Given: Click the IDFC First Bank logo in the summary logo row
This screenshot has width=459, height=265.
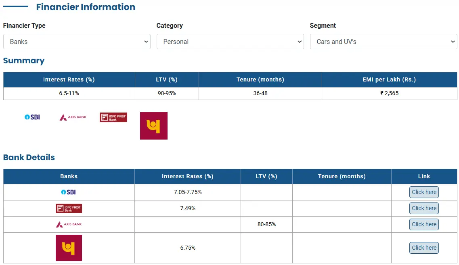Looking at the screenshot, I should (113, 117).
